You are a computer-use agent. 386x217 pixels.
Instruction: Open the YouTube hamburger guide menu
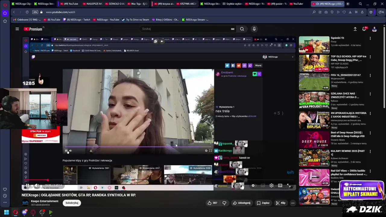(x=17, y=29)
